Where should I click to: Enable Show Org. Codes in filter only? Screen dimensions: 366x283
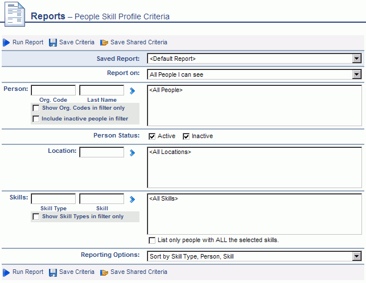point(36,108)
